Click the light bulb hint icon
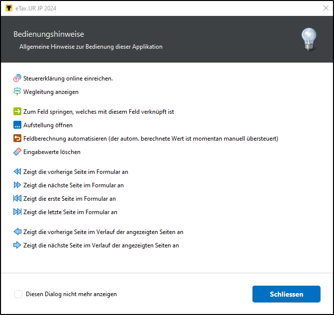This screenshot has width=334, height=315. (x=309, y=39)
